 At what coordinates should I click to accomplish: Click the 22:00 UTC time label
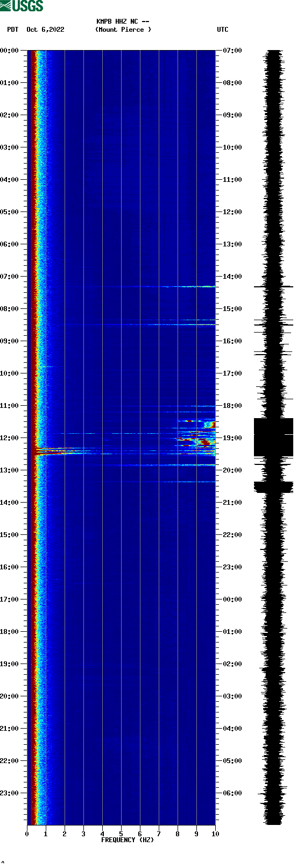(x=232, y=535)
